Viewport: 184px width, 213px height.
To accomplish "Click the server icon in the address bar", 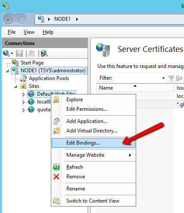I will [x=41, y=19].
